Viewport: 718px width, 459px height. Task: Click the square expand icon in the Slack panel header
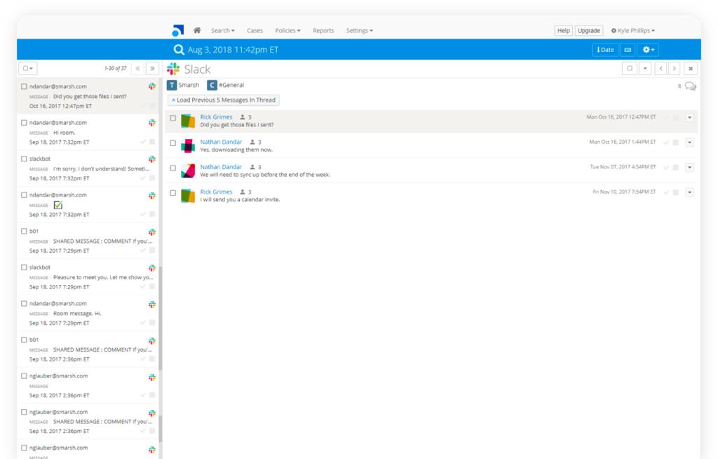[630, 68]
